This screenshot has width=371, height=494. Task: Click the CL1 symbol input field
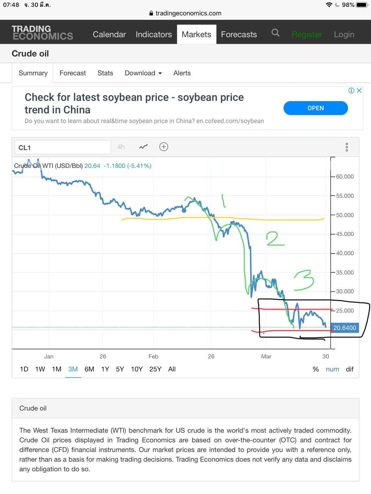tap(63, 147)
